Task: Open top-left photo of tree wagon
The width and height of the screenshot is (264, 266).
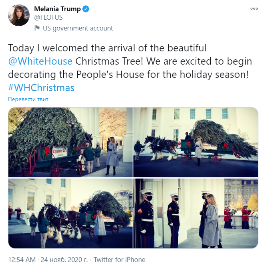Action: (71, 142)
